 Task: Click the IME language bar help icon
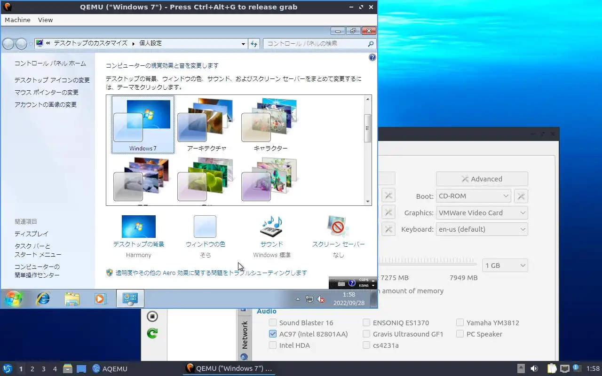(x=352, y=283)
